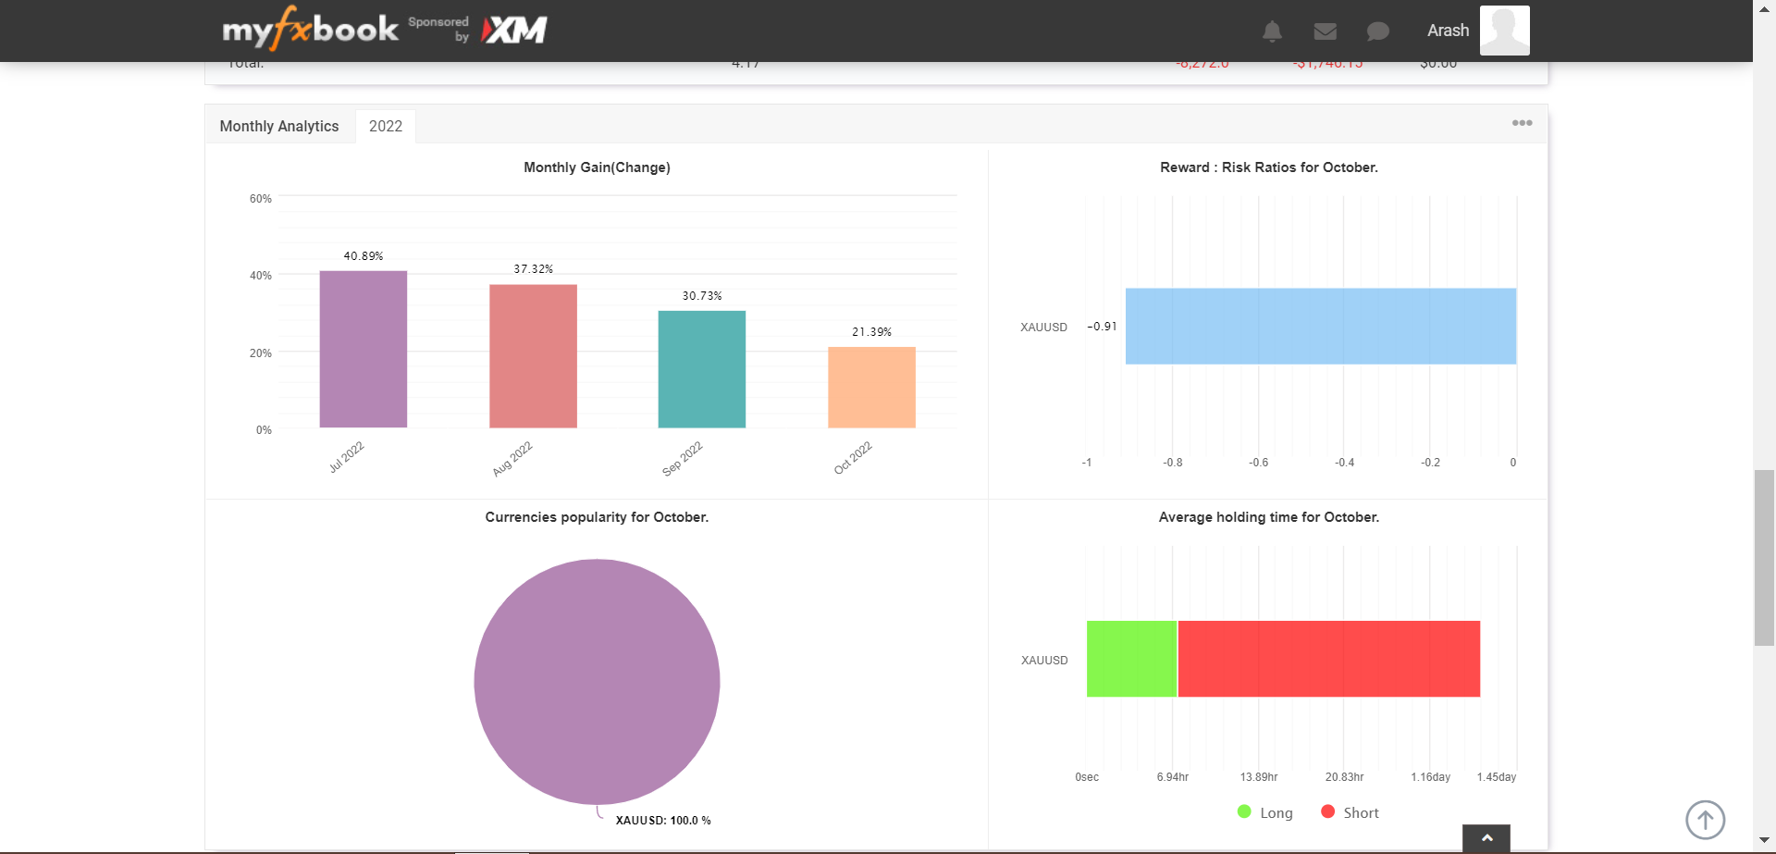Select the Monthly Analytics tab
The image size is (1776, 854).
(279, 127)
